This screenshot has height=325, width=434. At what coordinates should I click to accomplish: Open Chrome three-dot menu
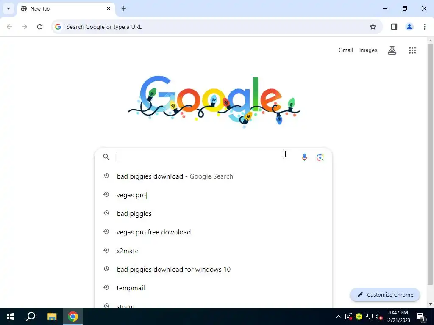point(425,27)
